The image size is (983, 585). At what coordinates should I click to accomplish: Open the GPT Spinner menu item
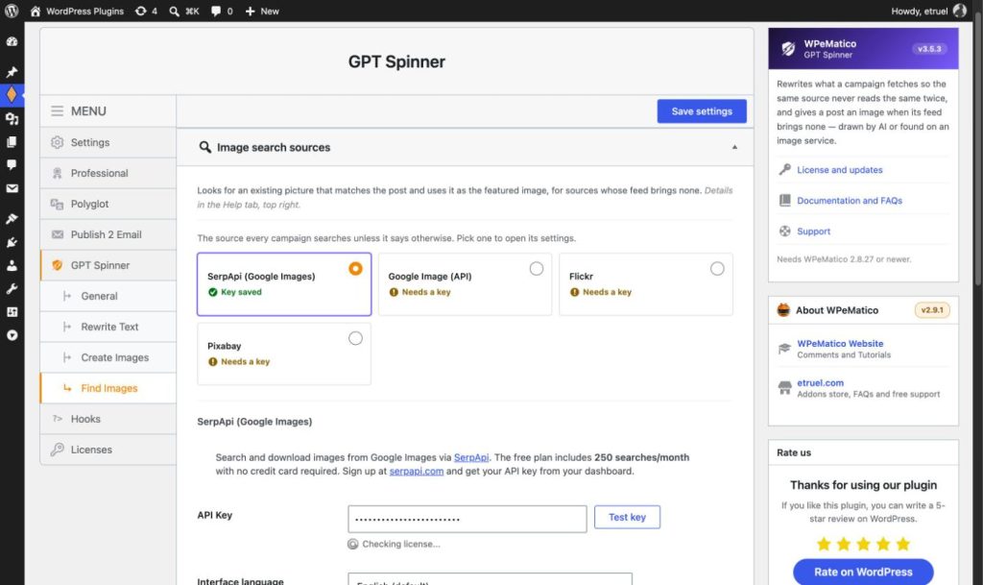108,265
